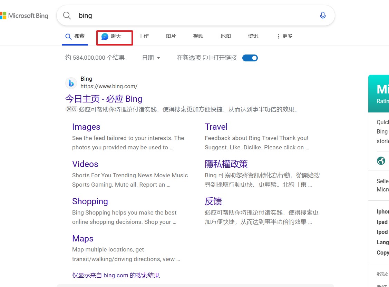
Task: Click the chat bubble icon in 聊天 tab
Action: click(105, 37)
